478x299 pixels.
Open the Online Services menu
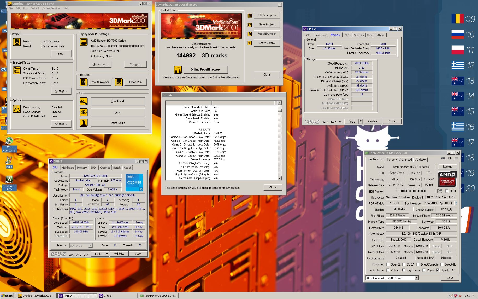pos(52,8)
